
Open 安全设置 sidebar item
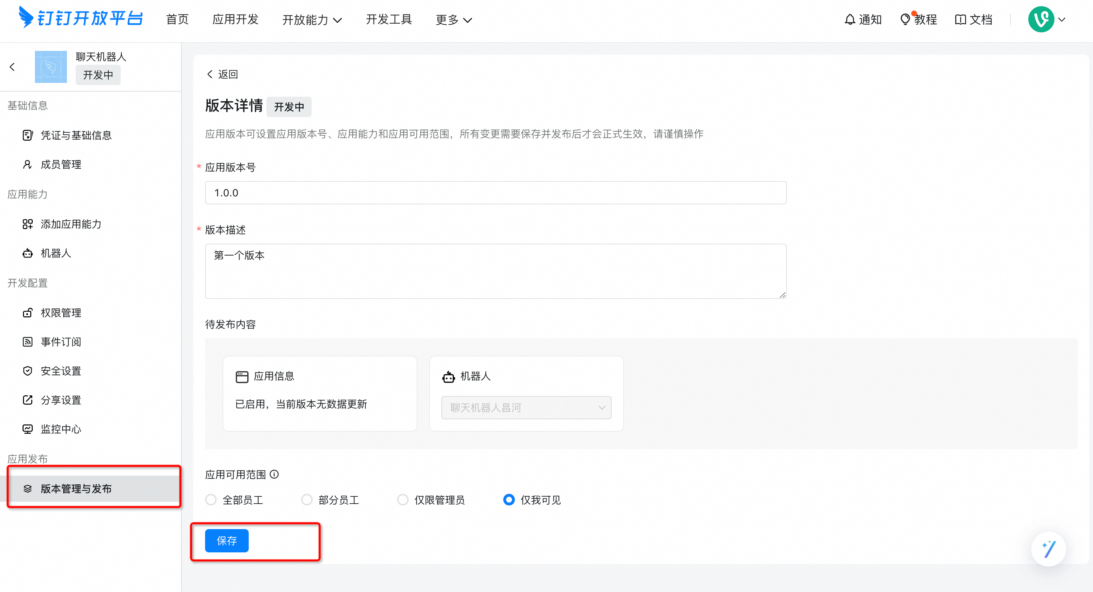[x=91, y=371]
